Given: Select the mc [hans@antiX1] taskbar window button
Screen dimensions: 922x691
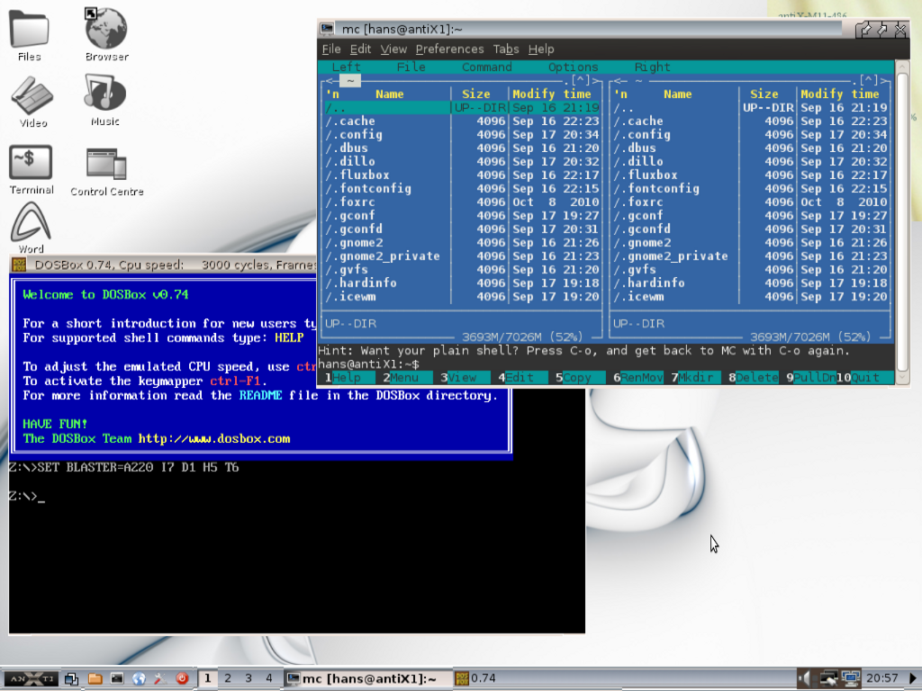Looking at the screenshot, I should (368, 678).
